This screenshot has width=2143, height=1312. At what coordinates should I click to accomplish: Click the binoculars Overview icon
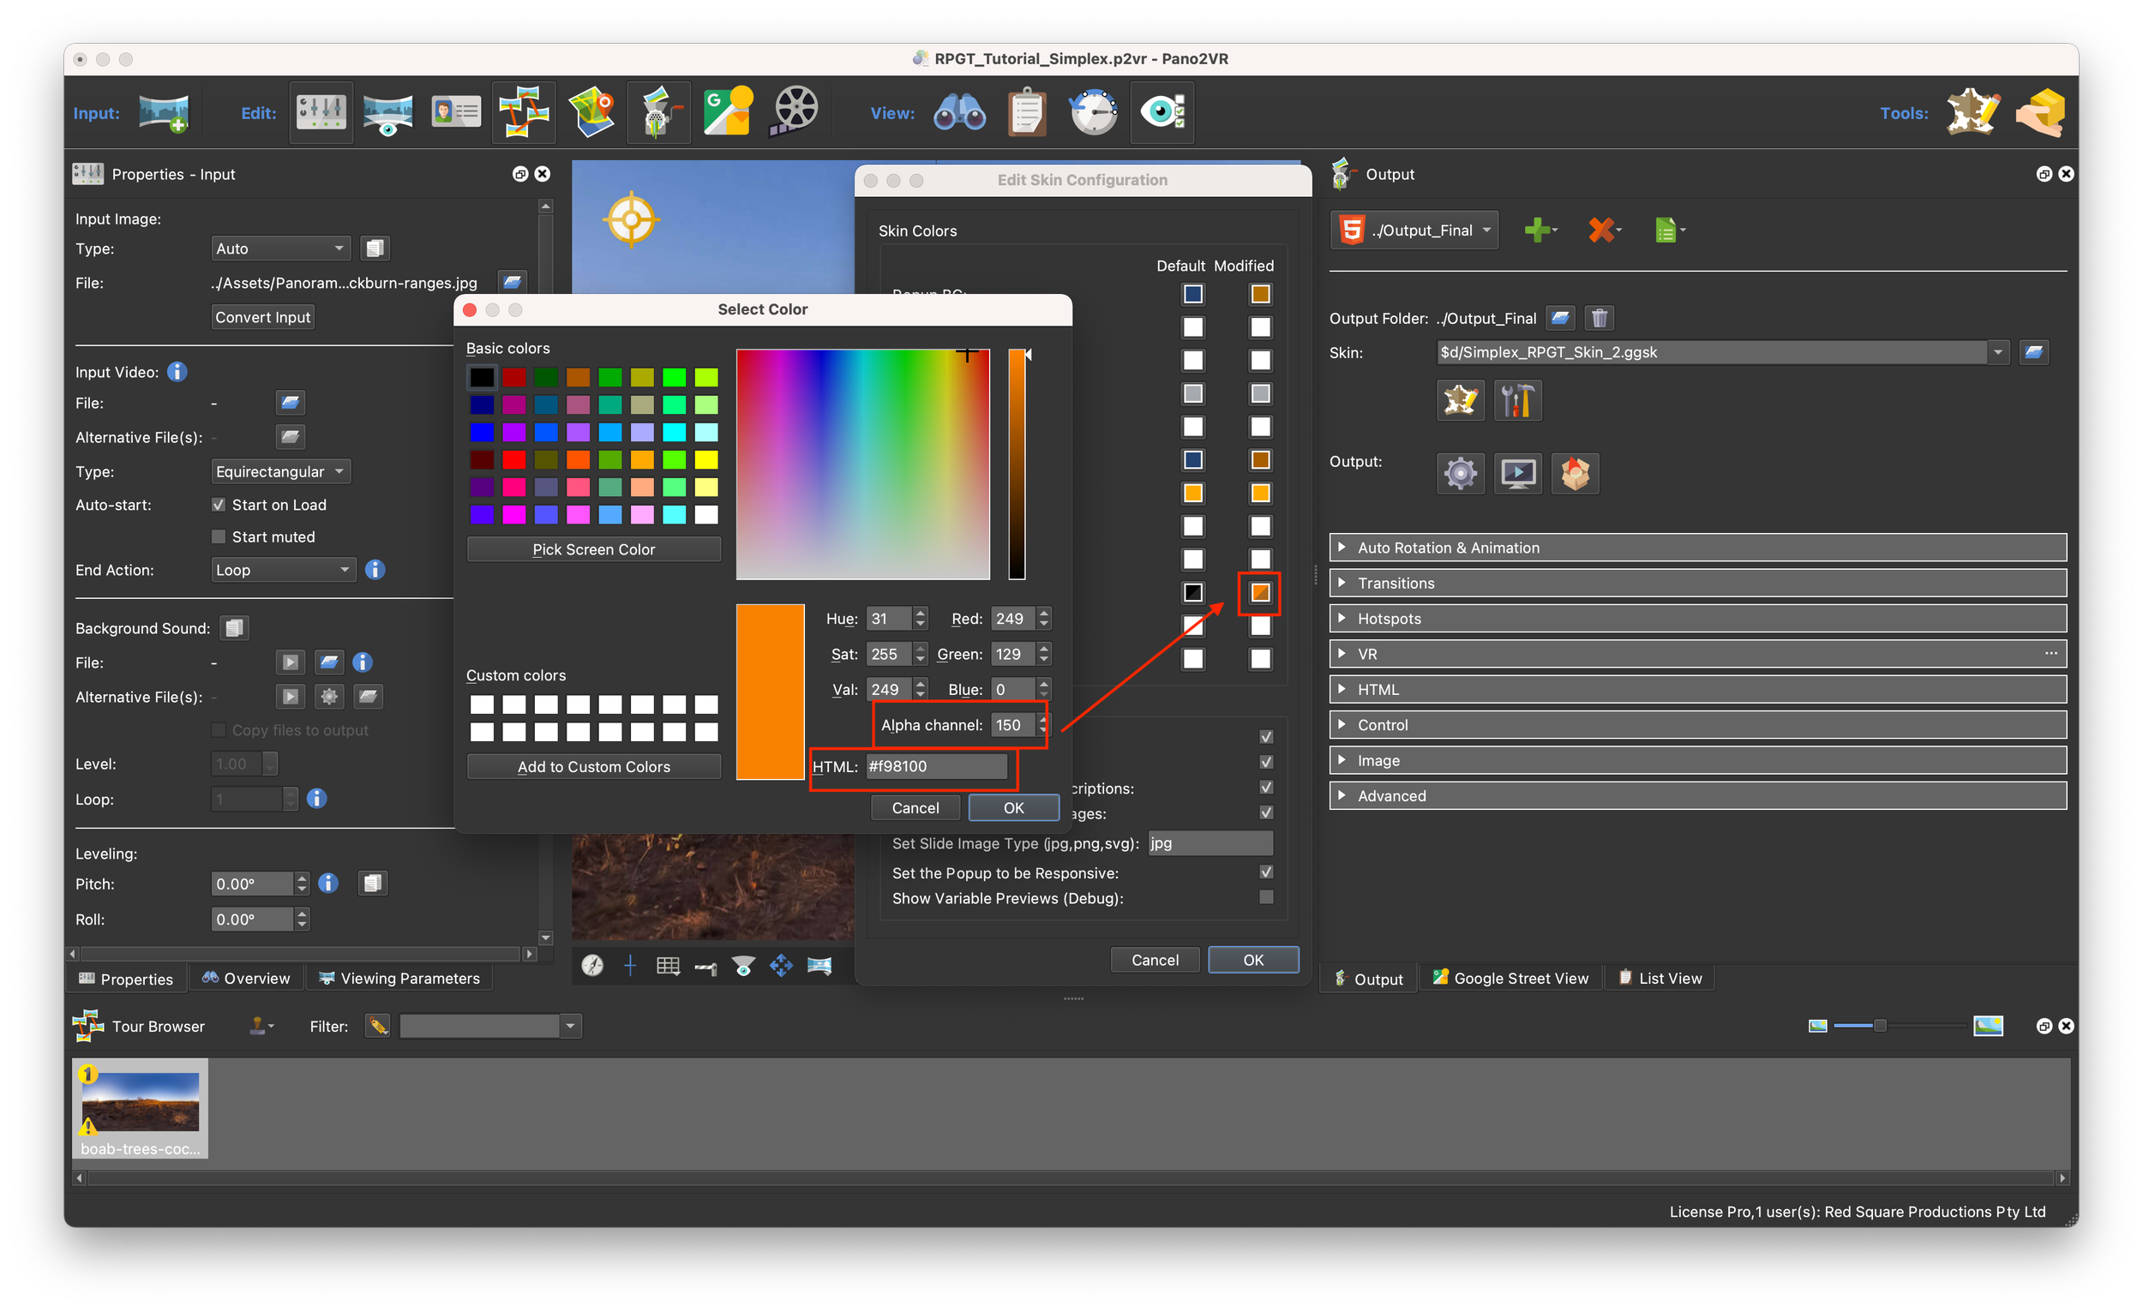pos(959,112)
